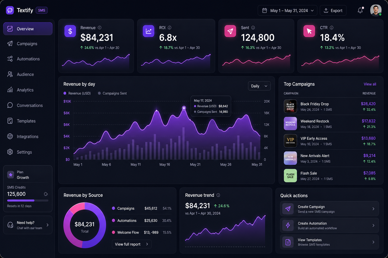
Task: Select the Overview menu item
Action: click(x=28, y=29)
